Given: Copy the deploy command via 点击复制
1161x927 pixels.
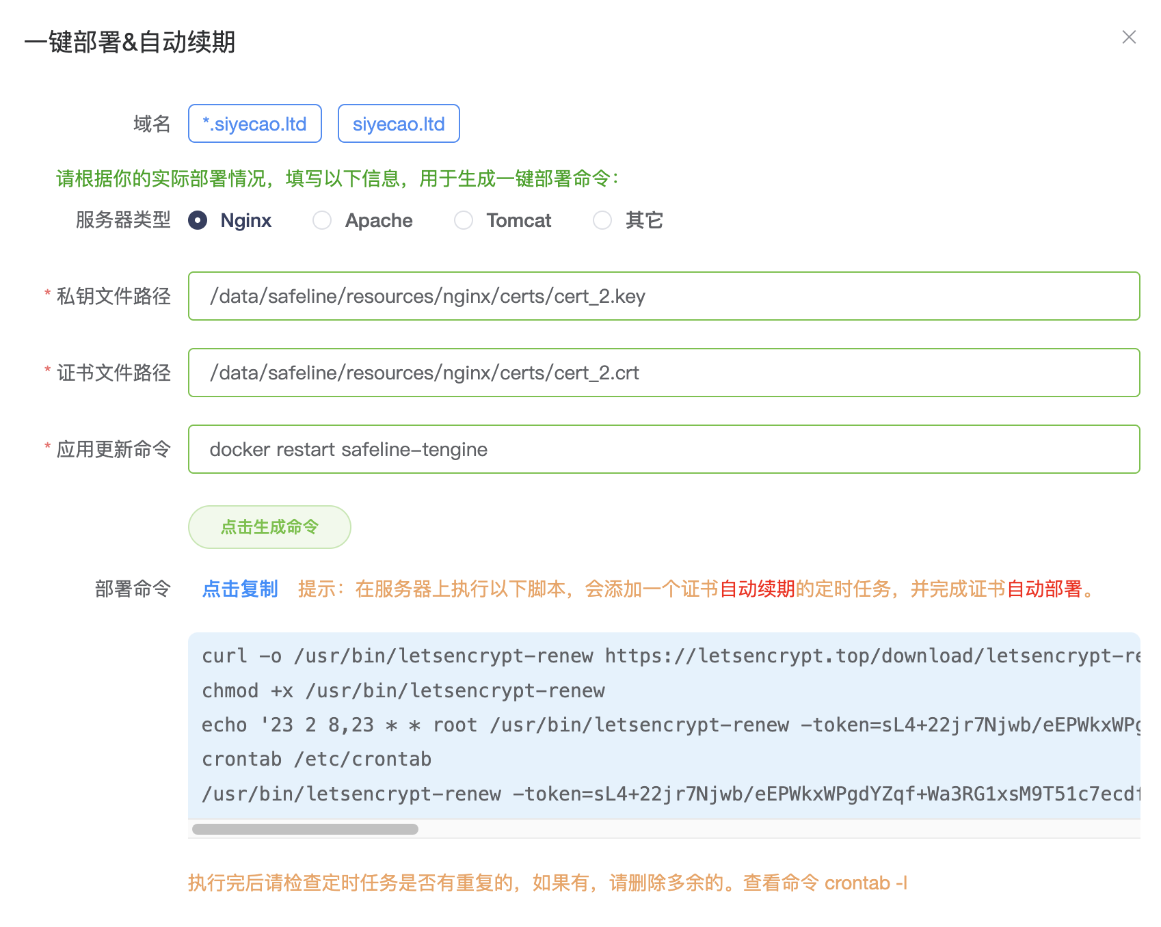Looking at the screenshot, I should [239, 589].
